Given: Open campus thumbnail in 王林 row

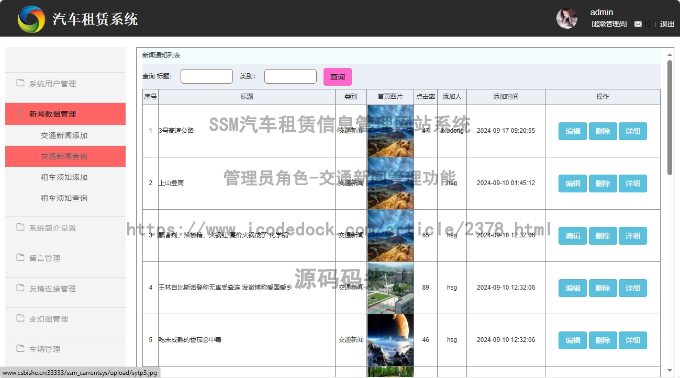Looking at the screenshot, I should coord(391,288).
